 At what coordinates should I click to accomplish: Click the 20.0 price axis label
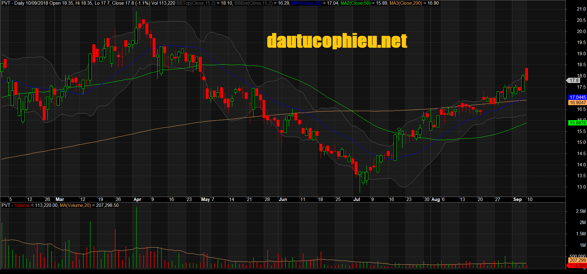pos(581,32)
